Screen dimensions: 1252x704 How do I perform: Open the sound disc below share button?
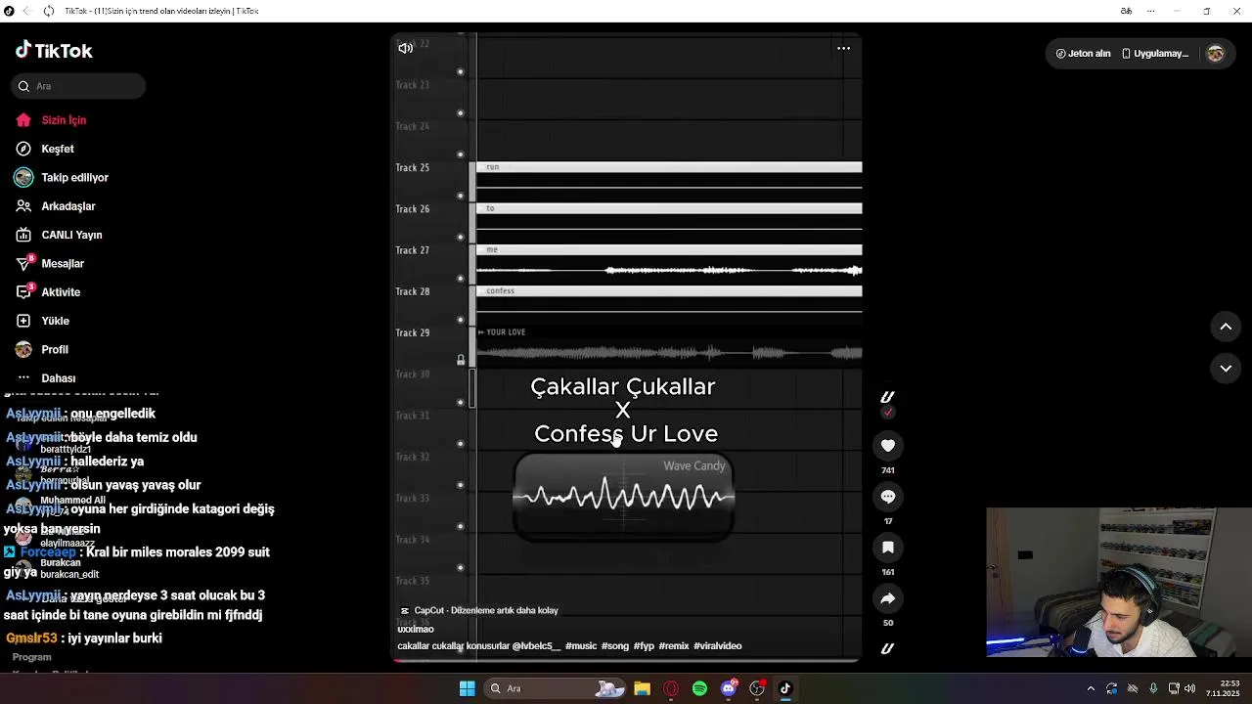[887, 648]
